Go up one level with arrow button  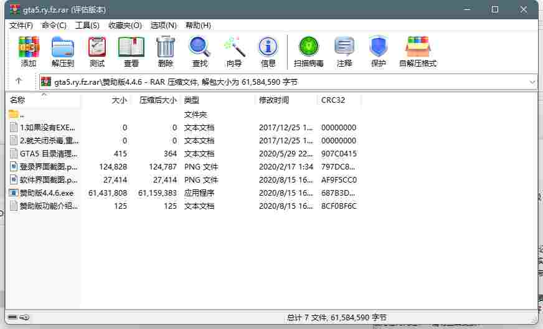pos(19,81)
